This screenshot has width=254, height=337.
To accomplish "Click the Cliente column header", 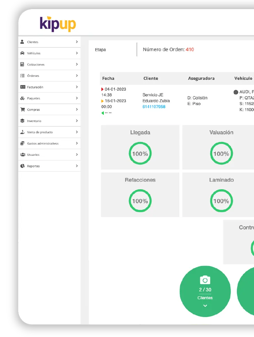I will [151, 79].
